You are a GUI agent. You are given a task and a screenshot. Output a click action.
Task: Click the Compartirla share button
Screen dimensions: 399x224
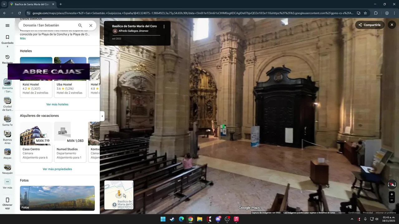click(370, 25)
